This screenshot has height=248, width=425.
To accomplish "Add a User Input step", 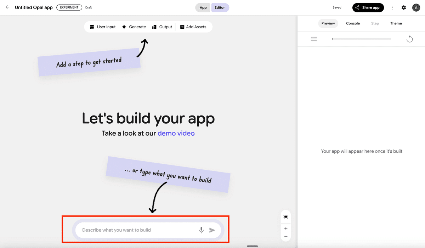I will click(x=103, y=27).
